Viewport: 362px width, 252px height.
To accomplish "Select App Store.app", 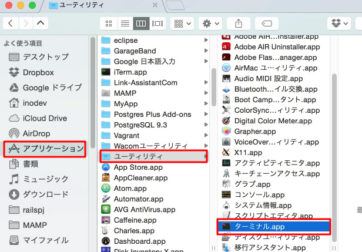I will click(x=154, y=167).
